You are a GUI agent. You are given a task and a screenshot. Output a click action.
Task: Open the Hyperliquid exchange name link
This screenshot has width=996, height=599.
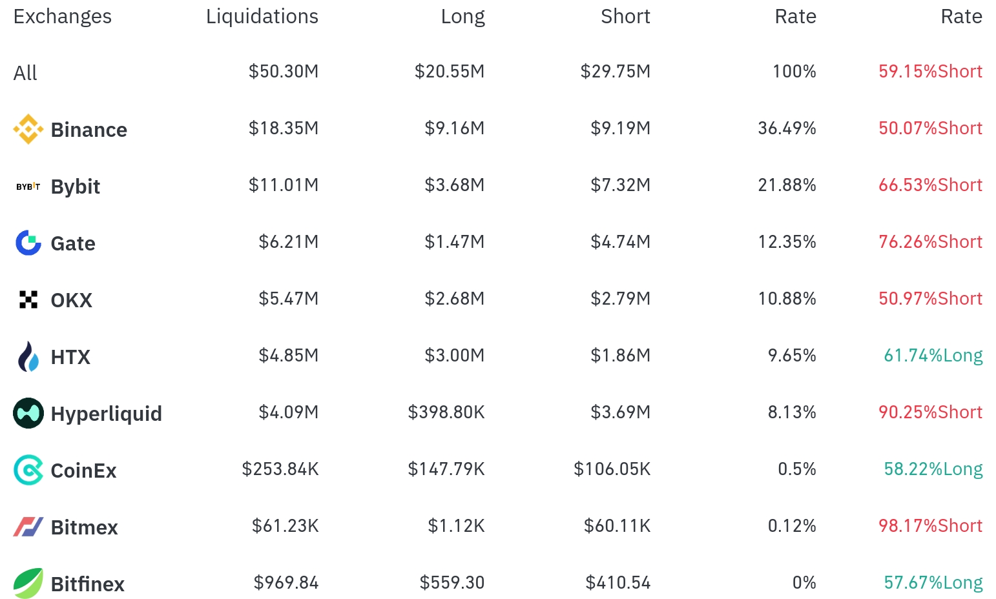tap(106, 414)
